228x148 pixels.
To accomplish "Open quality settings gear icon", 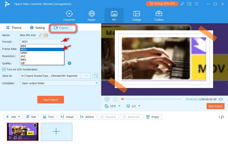I will point(70,63).
